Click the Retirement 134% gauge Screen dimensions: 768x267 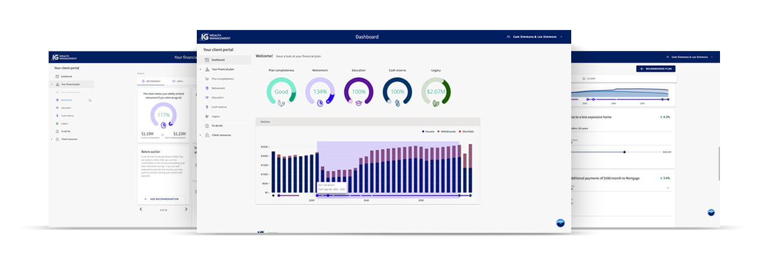pyautogui.click(x=320, y=92)
